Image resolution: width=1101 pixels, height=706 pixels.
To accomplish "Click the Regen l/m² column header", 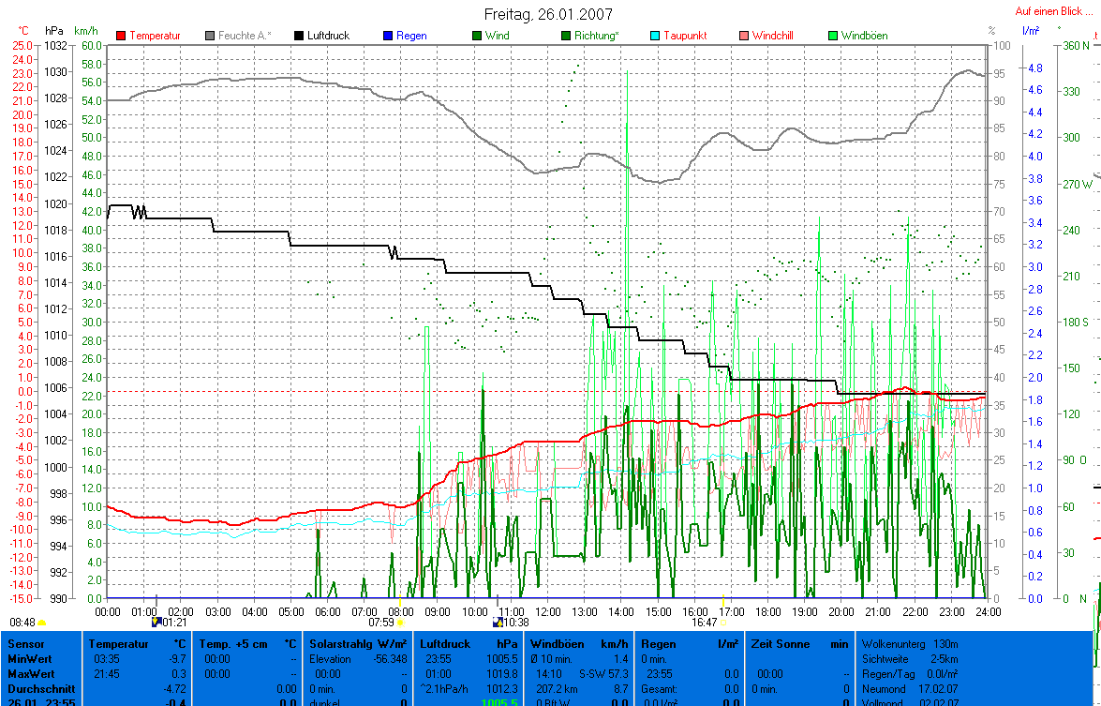I will pyautogui.click(x=689, y=644).
